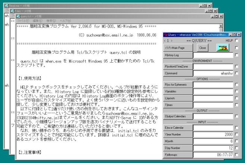Click the Readme Notepad window title icon
This screenshot has width=245, height=163.
tap(6, 6)
